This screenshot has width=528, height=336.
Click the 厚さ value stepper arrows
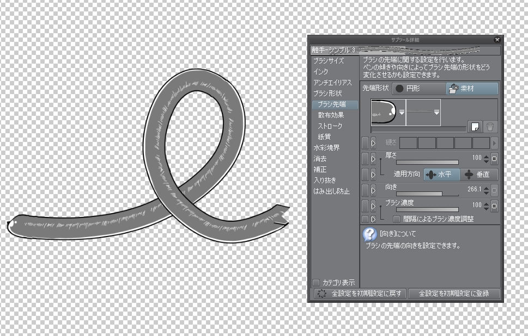point(486,159)
